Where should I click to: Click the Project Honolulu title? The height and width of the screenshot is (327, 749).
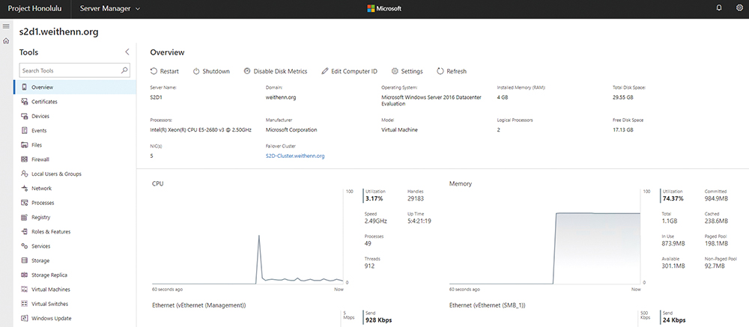pyautogui.click(x=35, y=8)
